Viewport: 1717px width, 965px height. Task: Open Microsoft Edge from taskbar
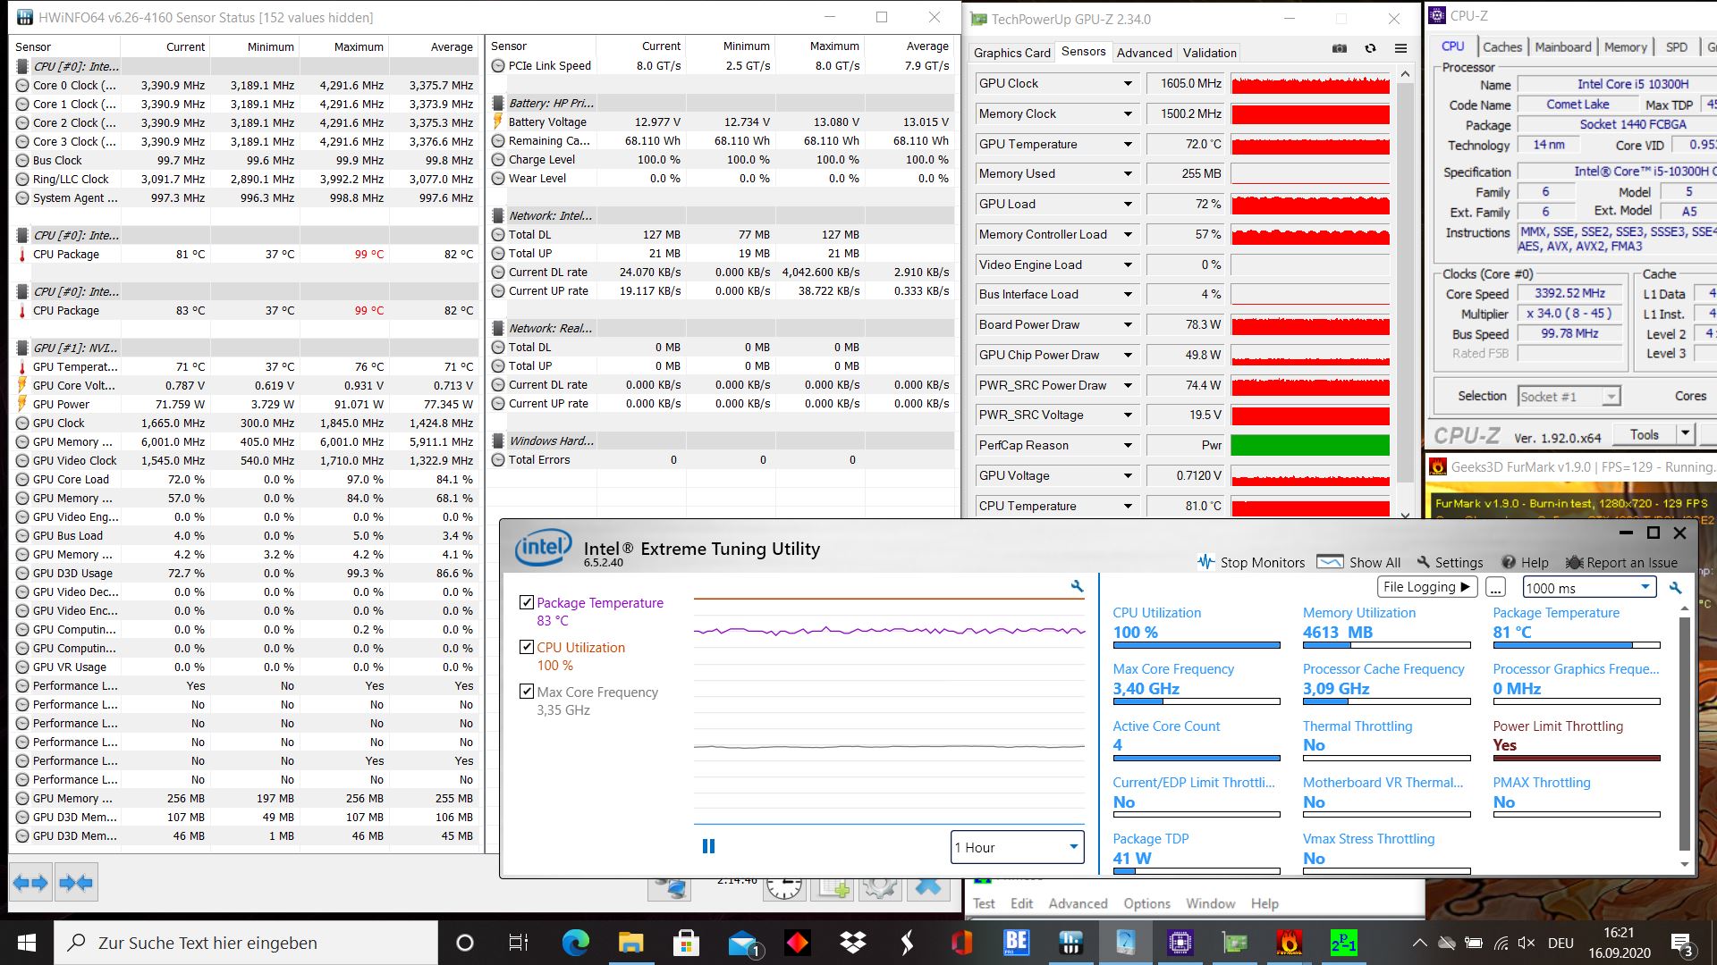(x=575, y=943)
